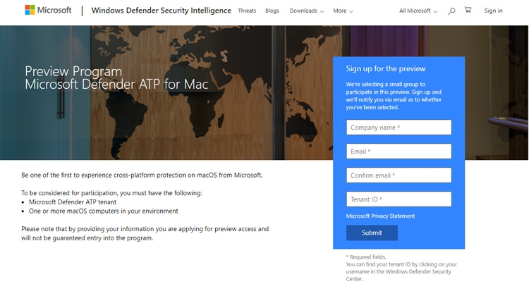Click the 'Microsoft Defender ATP tenant' bullet
The image size is (529, 284).
pyautogui.click(x=73, y=202)
